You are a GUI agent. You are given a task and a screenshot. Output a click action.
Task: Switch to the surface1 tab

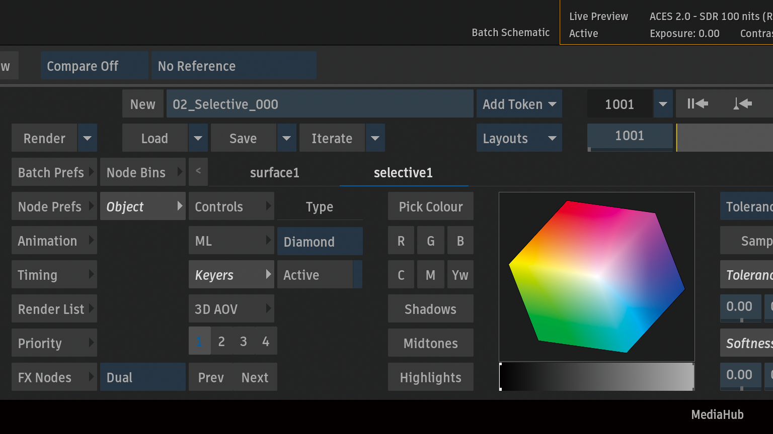274,173
